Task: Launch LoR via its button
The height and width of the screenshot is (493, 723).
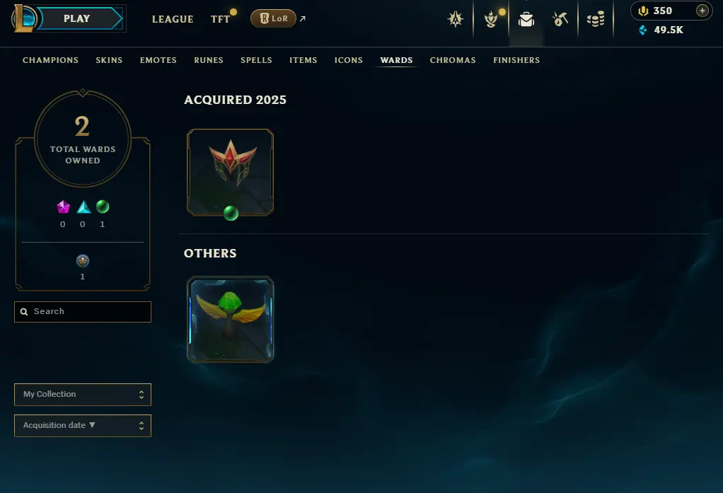Action: 274,18
